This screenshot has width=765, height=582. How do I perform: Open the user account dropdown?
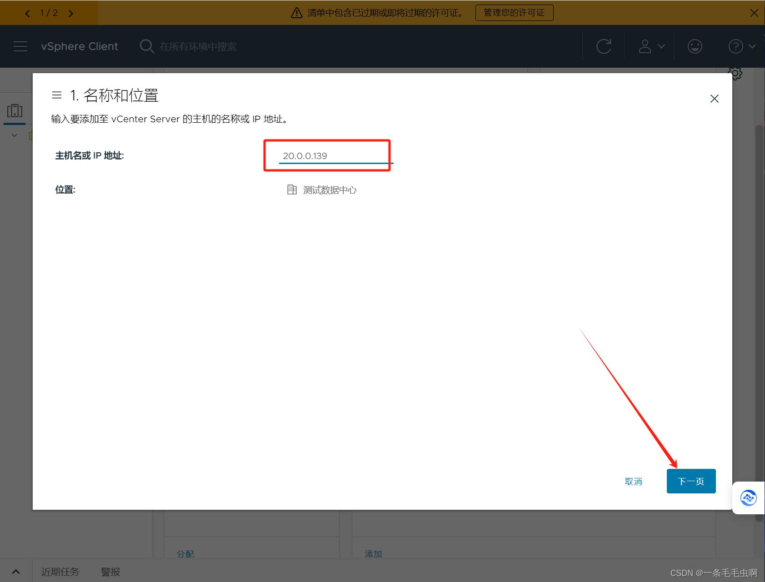[x=651, y=46]
